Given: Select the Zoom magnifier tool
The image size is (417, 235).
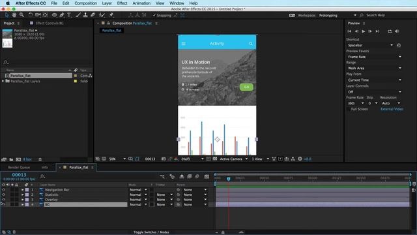Looking at the screenshot, I should (22, 15).
